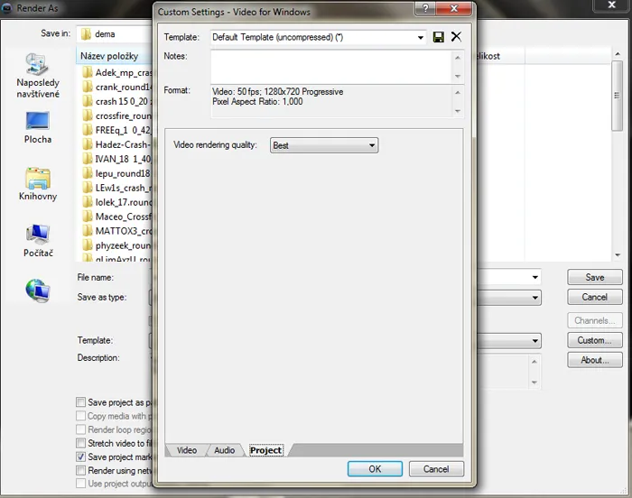
Task: Select Počítač computer shortcut
Action: click(x=38, y=240)
